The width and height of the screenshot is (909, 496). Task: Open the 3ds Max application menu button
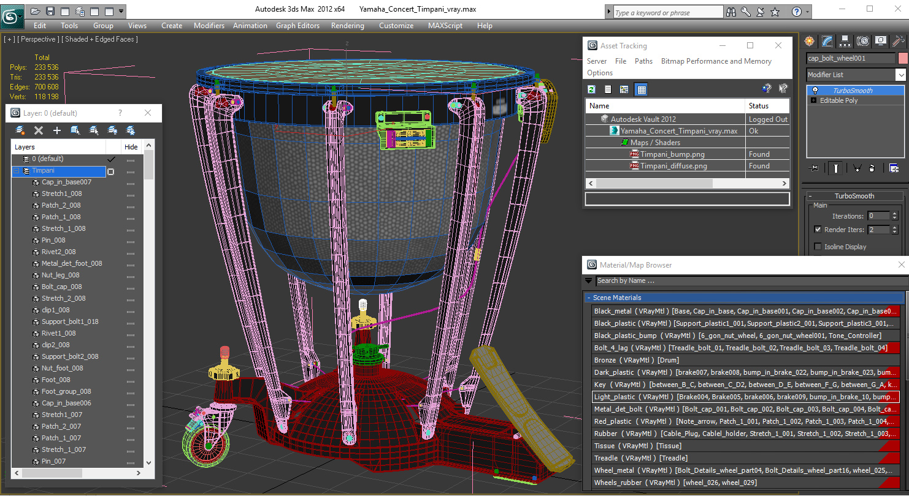tap(11, 15)
